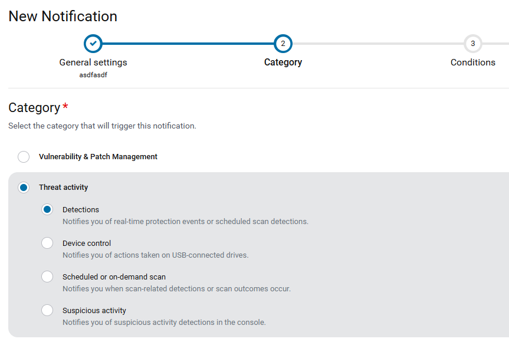
Task: Click the Vulnerability & Patch Management label
Action: (x=98, y=157)
